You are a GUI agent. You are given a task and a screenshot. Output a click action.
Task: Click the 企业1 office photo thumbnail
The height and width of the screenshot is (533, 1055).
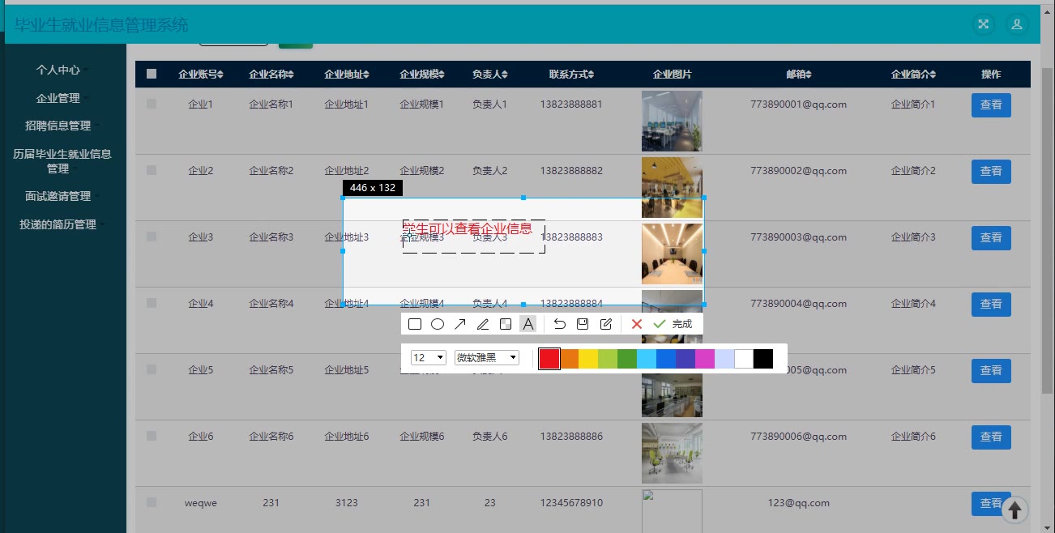[x=672, y=121]
